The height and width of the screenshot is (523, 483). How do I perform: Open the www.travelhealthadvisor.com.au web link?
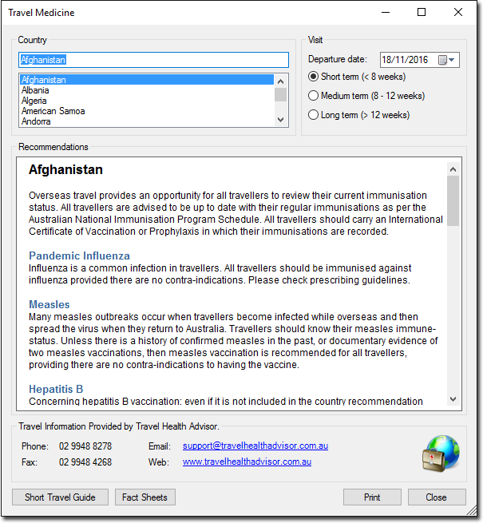pos(247,462)
